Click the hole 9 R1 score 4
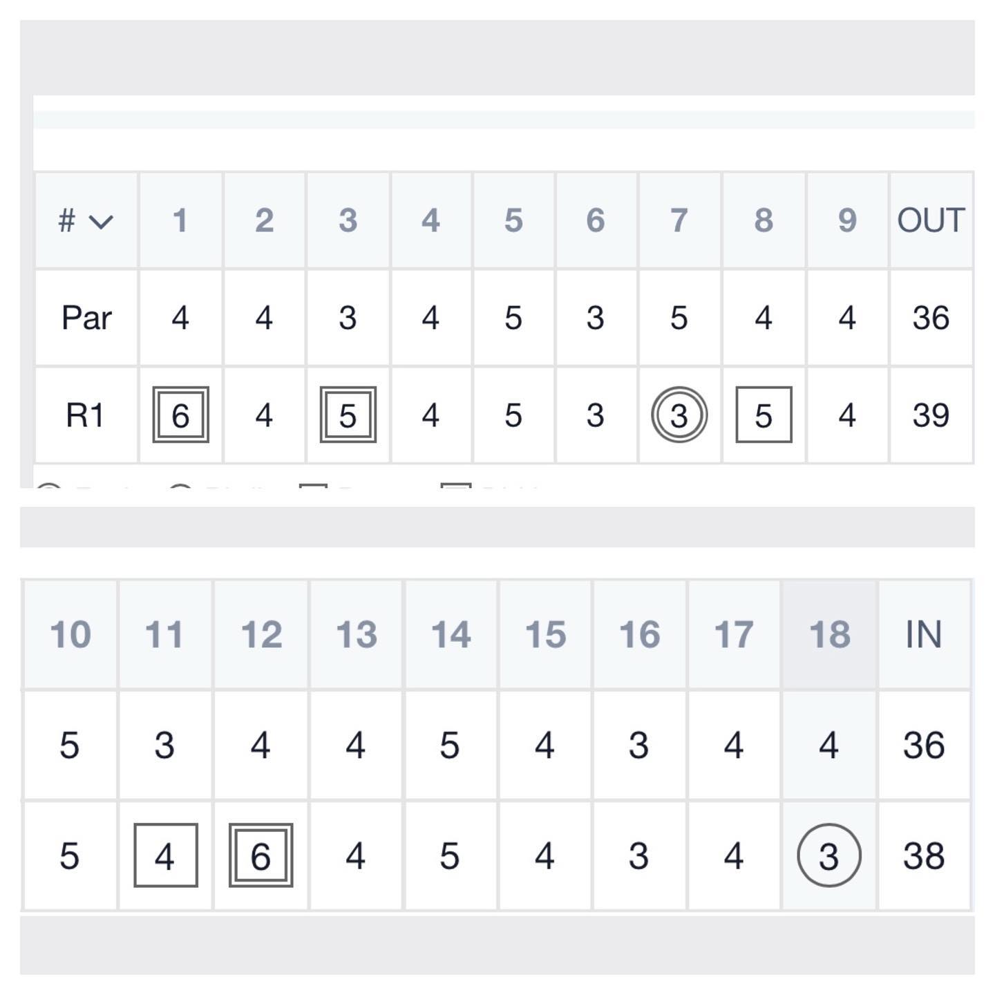 click(x=847, y=415)
